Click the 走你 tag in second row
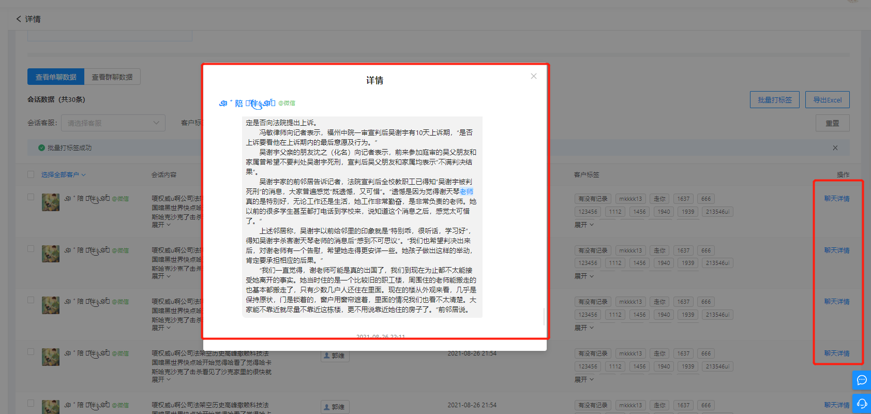Image resolution: width=871 pixels, height=414 pixels. 659,250
